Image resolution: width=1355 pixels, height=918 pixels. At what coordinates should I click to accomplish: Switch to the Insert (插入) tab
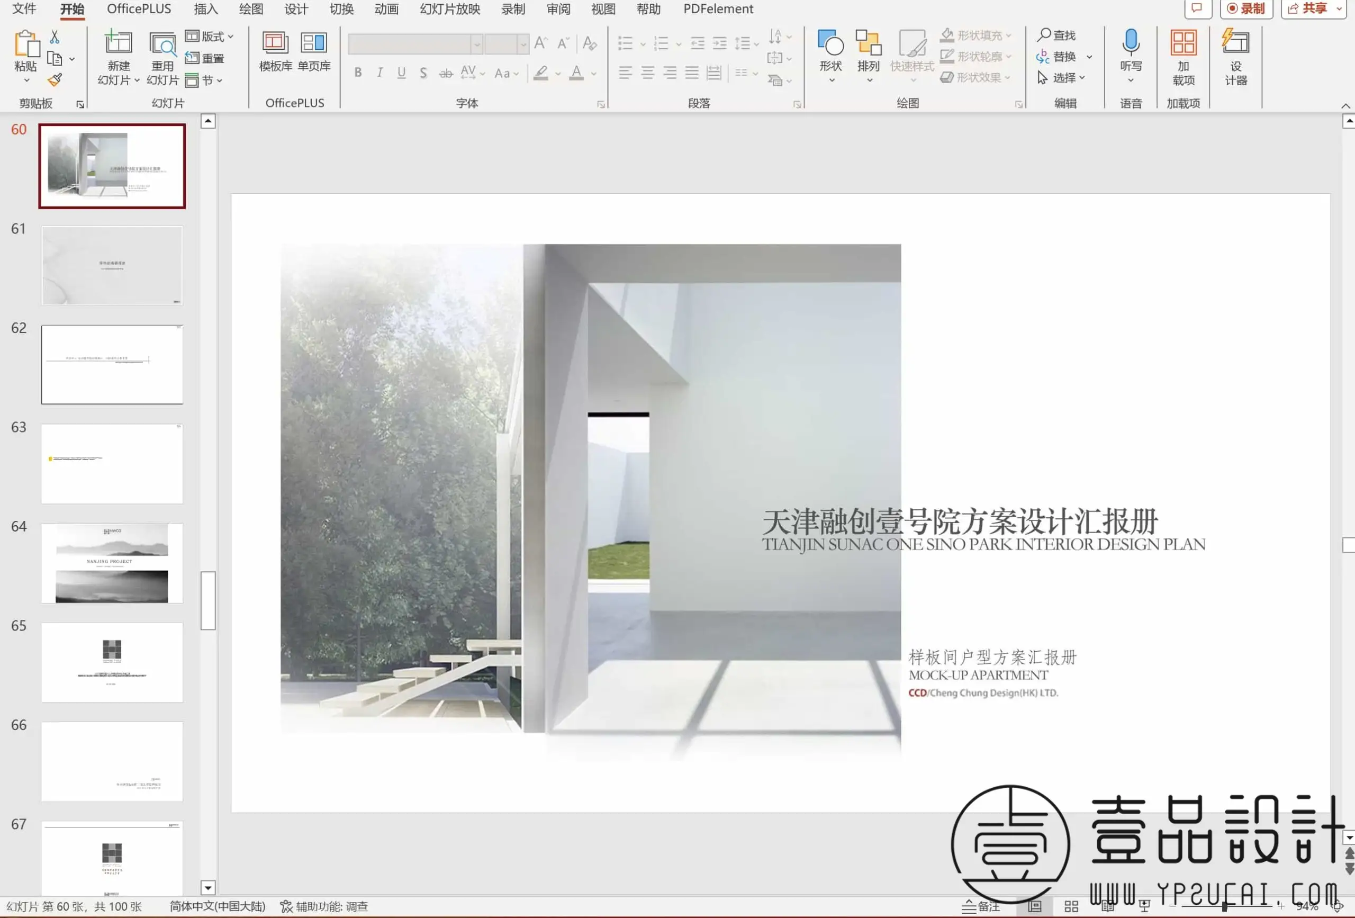[x=205, y=9]
